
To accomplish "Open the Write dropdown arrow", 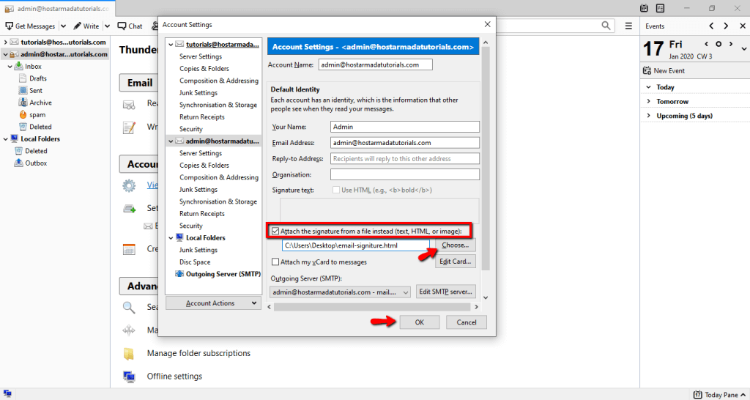I will (x=107, y=26).
